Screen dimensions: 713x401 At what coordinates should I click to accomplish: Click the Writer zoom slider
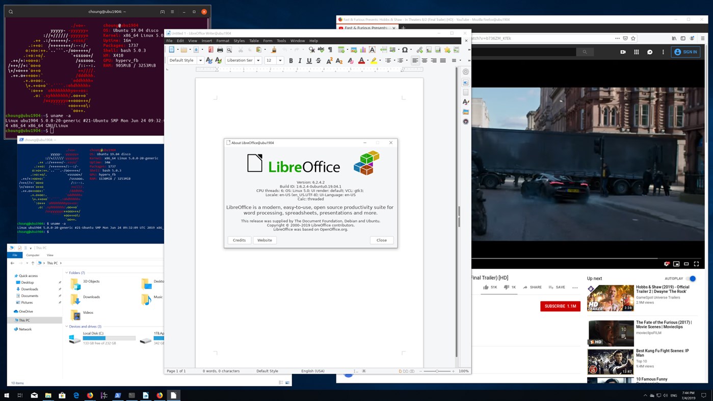pyautogui.click(x=437, y=371)
